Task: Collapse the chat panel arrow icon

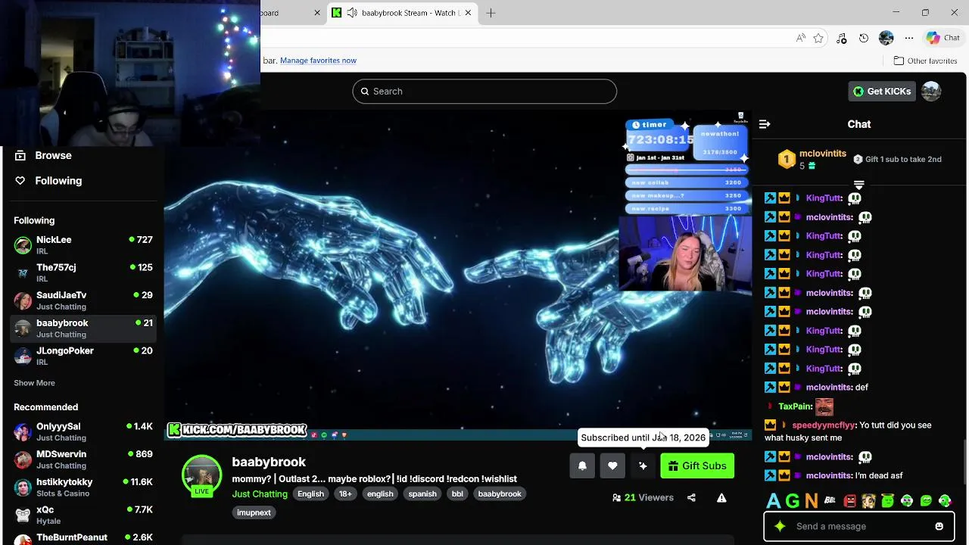Action: coord(765,124)
